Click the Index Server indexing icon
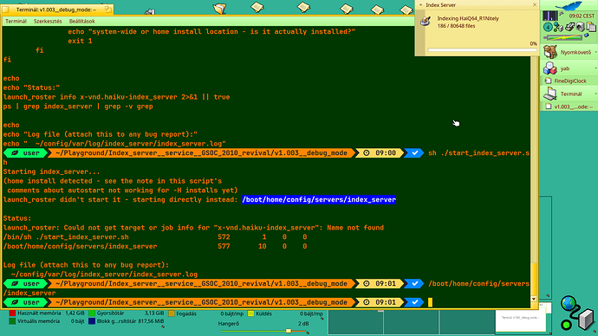The height and width of the screenshot is (336, 598). click(426, 21)
